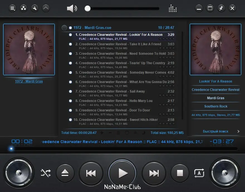This screenshot has height=192, width=245.
Task: Click the Creedence Clearwater Revival artist link
Action: click(215, 90)
